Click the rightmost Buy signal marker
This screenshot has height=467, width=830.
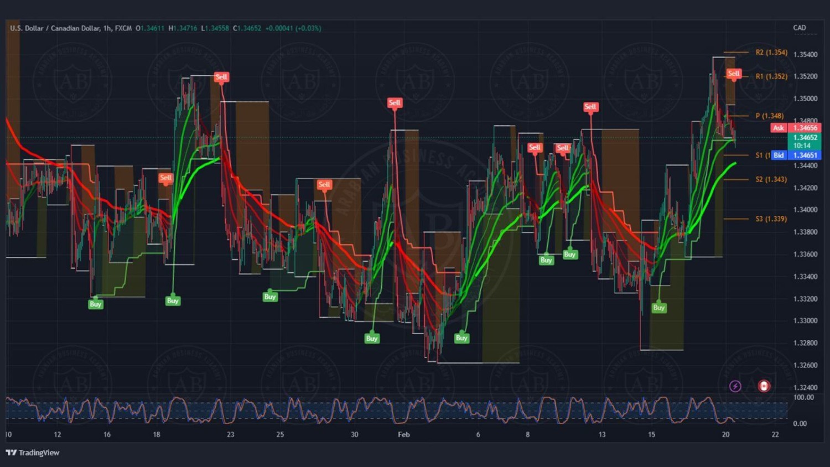(x=658, y=308)
